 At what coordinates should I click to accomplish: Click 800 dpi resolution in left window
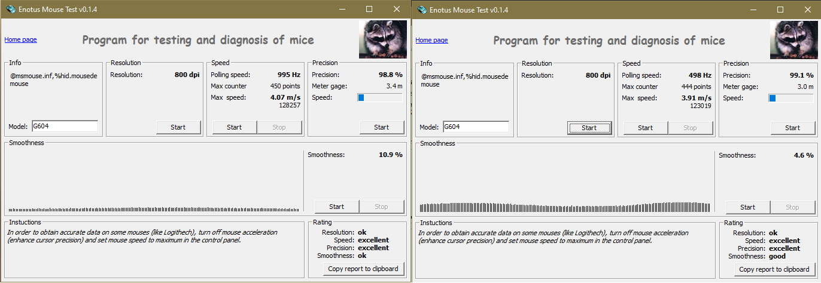tap(187, 75)
